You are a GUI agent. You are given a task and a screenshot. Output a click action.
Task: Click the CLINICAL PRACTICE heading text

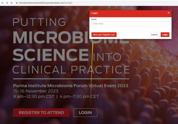(x=71, y=70)
